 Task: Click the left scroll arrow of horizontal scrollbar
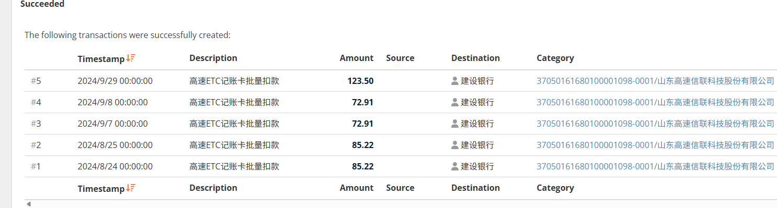pyautogui.click(x=29, y=204)
